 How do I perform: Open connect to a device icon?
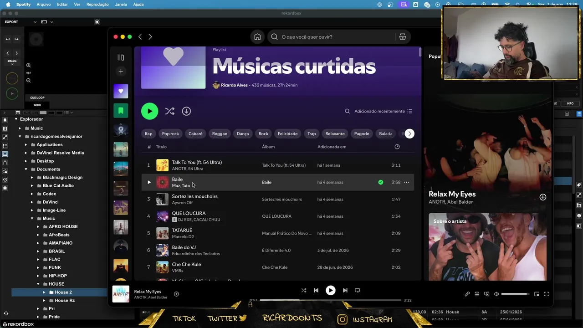pos(487,294)
